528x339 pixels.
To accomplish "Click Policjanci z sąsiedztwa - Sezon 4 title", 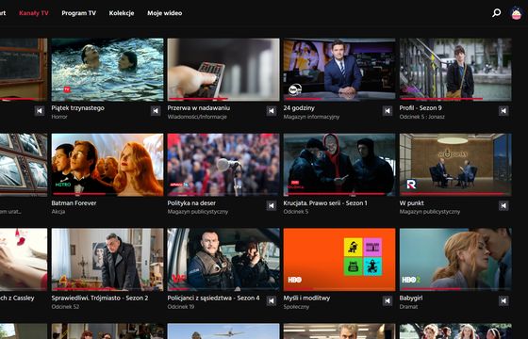I will click(x=213, y=298).
